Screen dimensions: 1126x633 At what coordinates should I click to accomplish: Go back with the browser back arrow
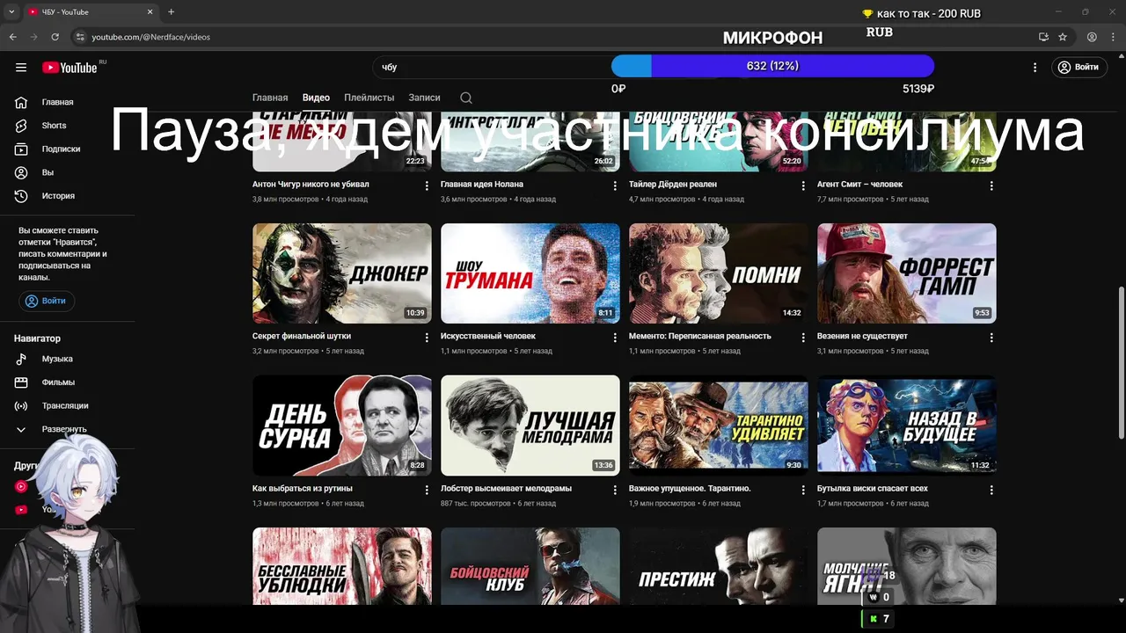click(x=12, y=37)
